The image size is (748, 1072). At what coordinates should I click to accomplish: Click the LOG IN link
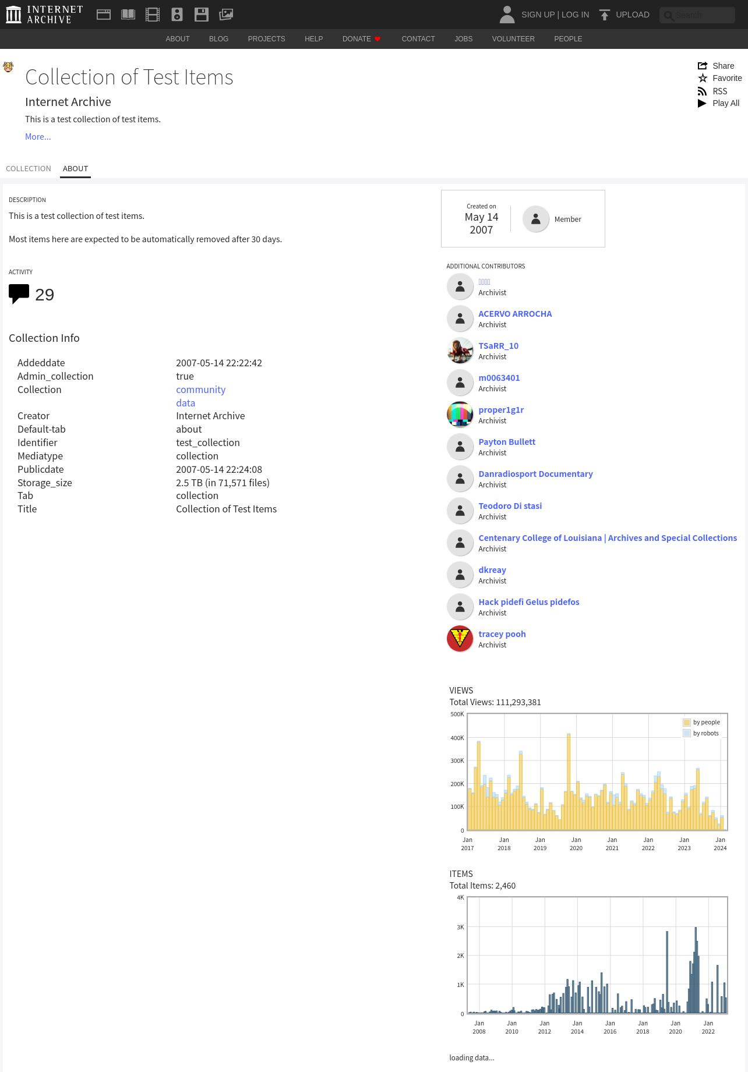[576, 15]
